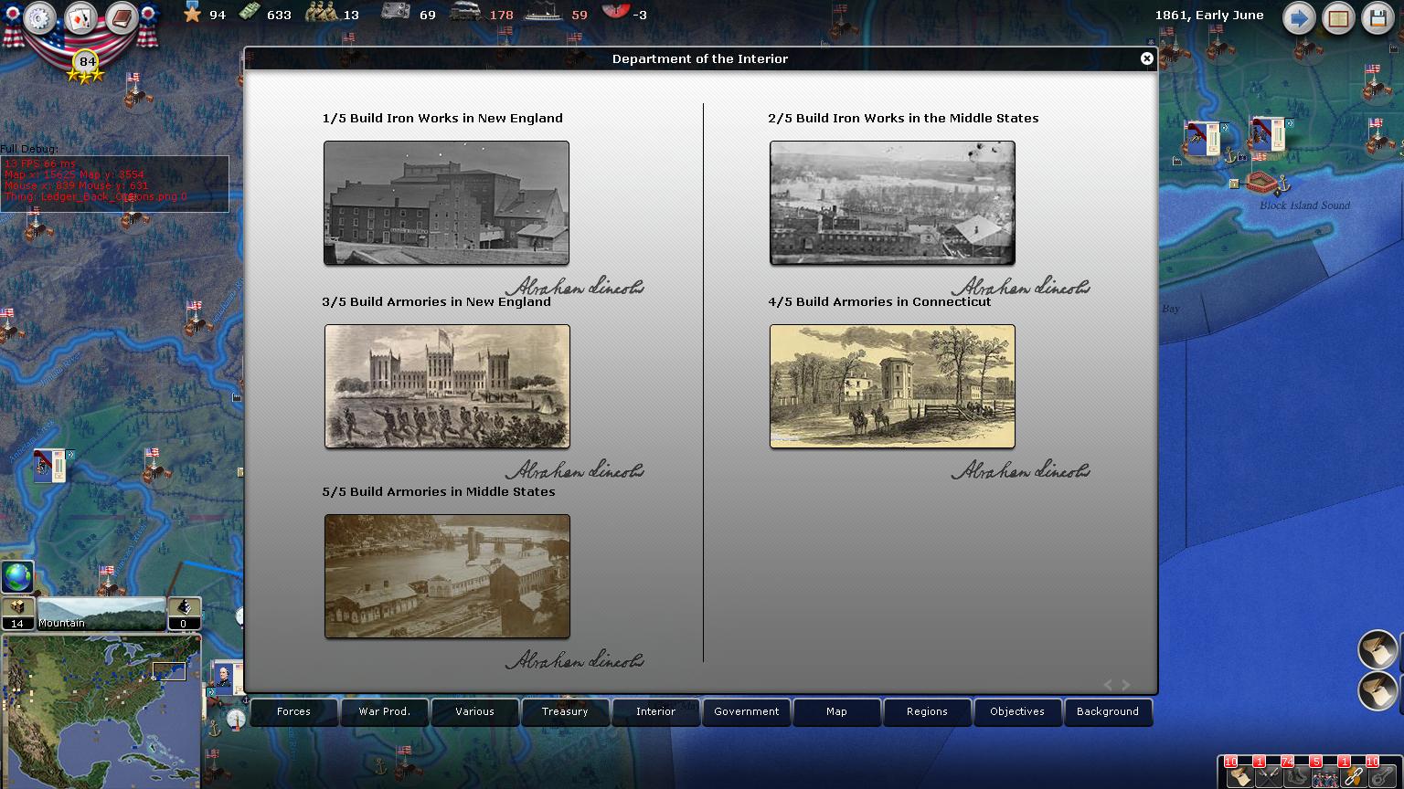Screen dimensions: 1404x789
Task: Click the globe icon above the minimap
Action: 17,577
